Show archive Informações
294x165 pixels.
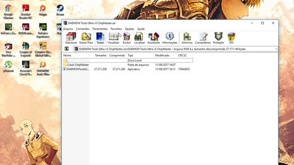coord(170,38)
